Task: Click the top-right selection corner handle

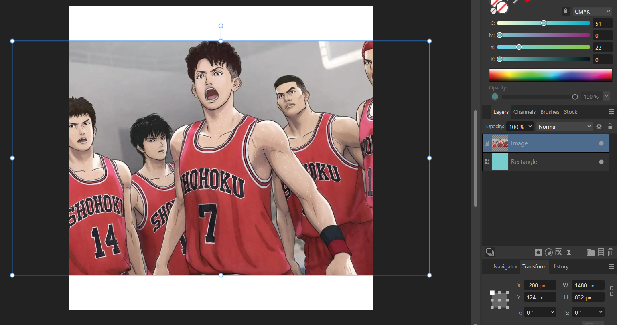Action: click(x=430, y=41)
